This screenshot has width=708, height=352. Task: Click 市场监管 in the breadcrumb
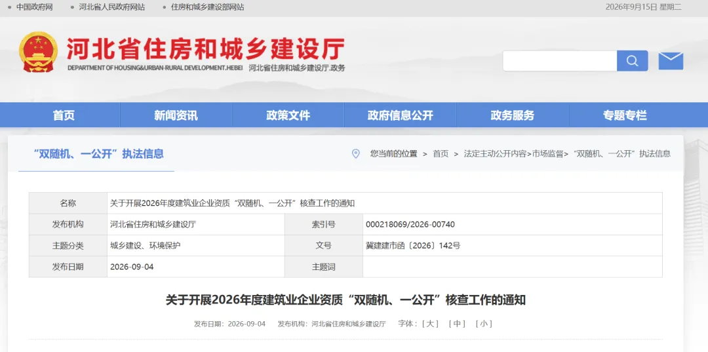click(x=547, y=153)
